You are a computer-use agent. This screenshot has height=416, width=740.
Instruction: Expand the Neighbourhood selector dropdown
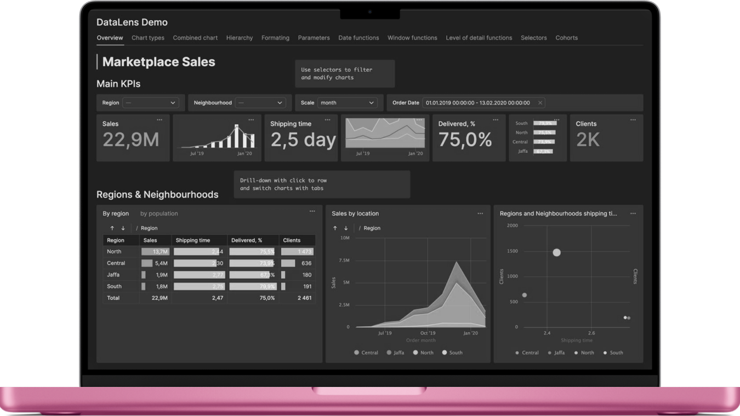coord(260,103)
